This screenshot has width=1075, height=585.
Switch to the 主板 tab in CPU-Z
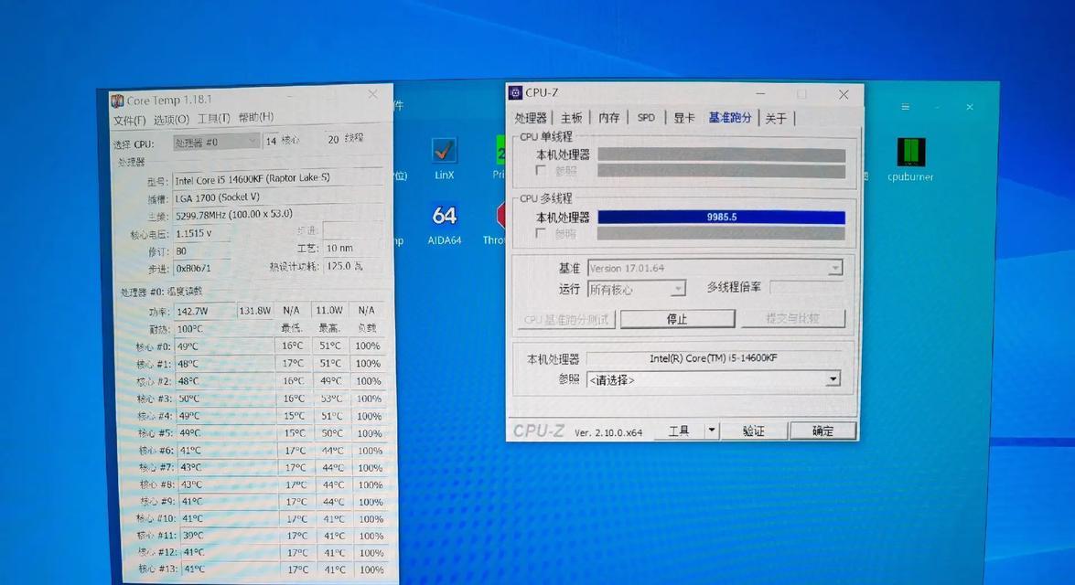pos(571,118)
